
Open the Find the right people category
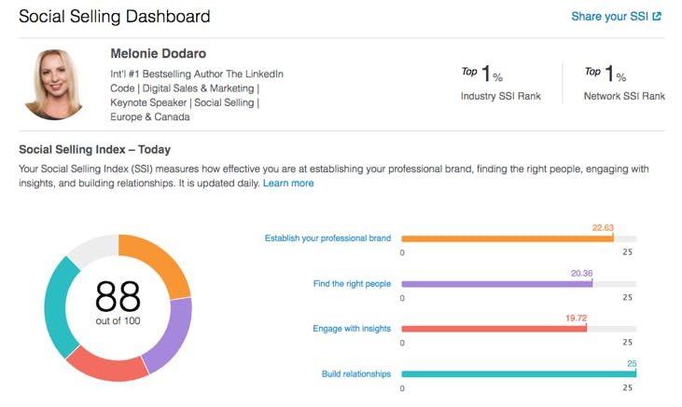click(x=352, y=284)
